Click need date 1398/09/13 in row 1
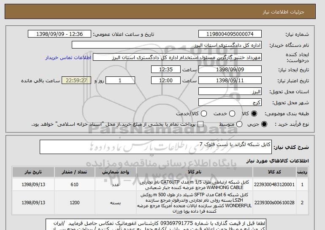This screenshot has width=325, height=230. [33, 184]
